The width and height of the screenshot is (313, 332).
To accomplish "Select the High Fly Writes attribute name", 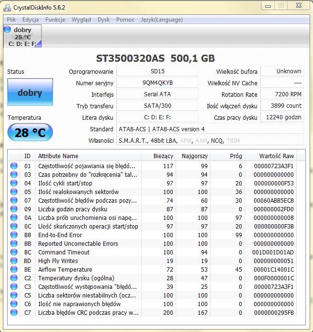I will point(58,261).
